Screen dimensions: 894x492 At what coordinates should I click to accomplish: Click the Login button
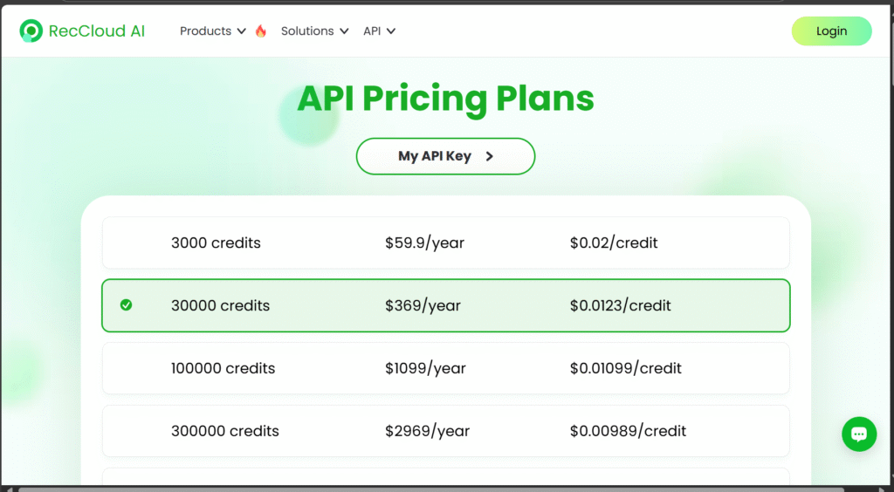pyautogui.click(x=831, y=31)
